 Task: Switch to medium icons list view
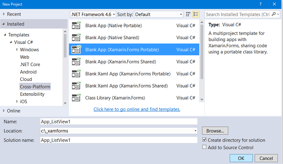[x=196, y=14]
